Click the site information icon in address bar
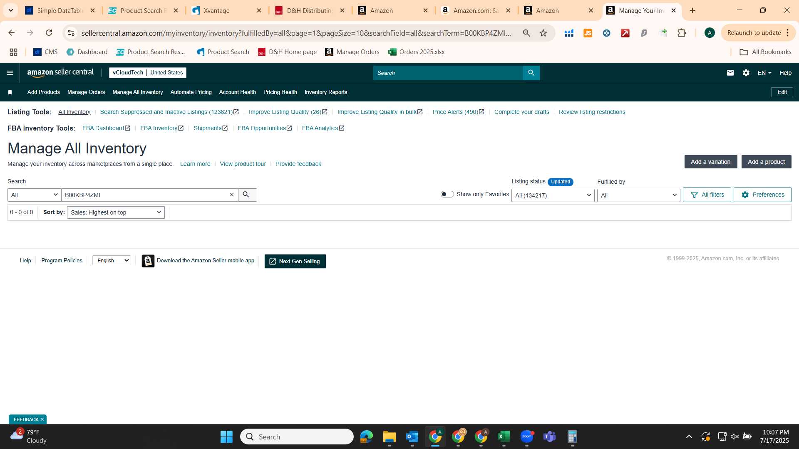Viewport: 799px width, 449px height. [71, 33]
